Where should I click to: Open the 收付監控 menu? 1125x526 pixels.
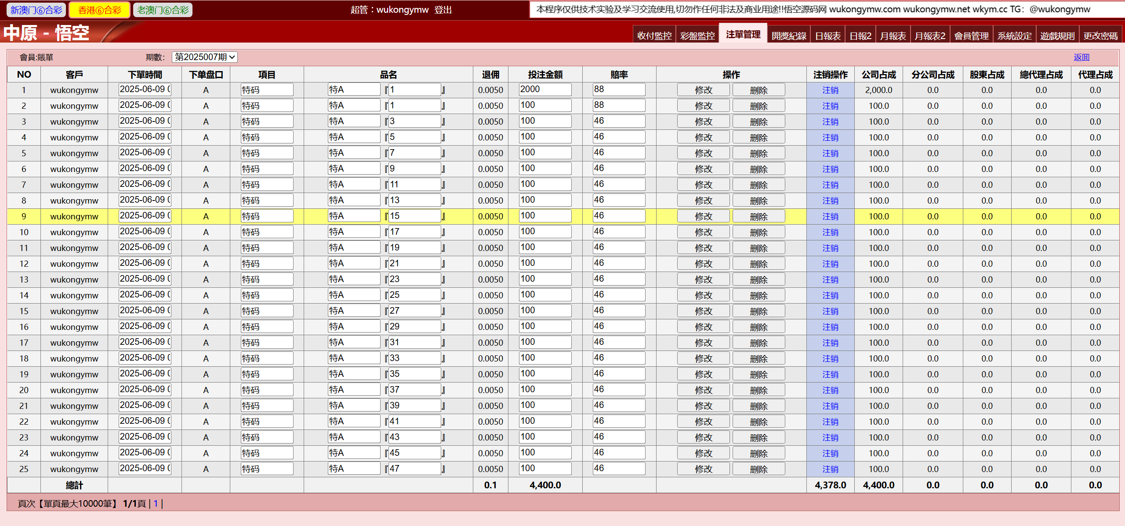pos(654,36)
